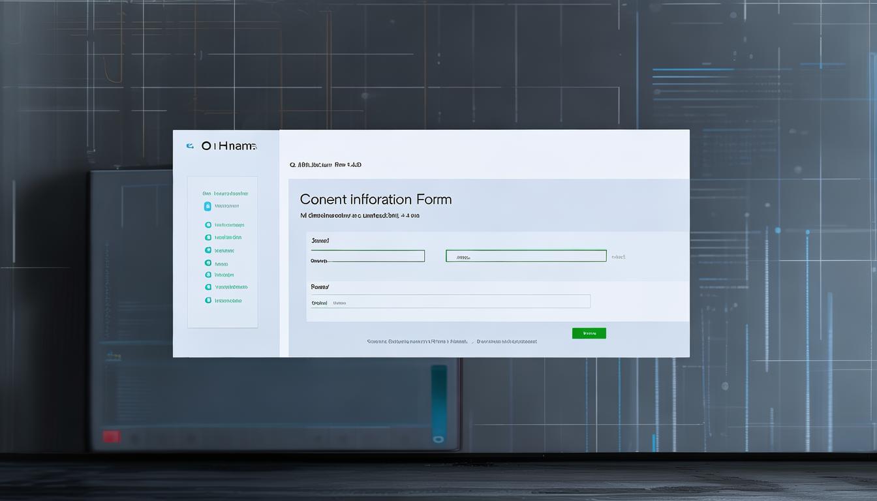Click the second teal circle sidebar icon
This screenshot has height=501, width=877.
208,238
